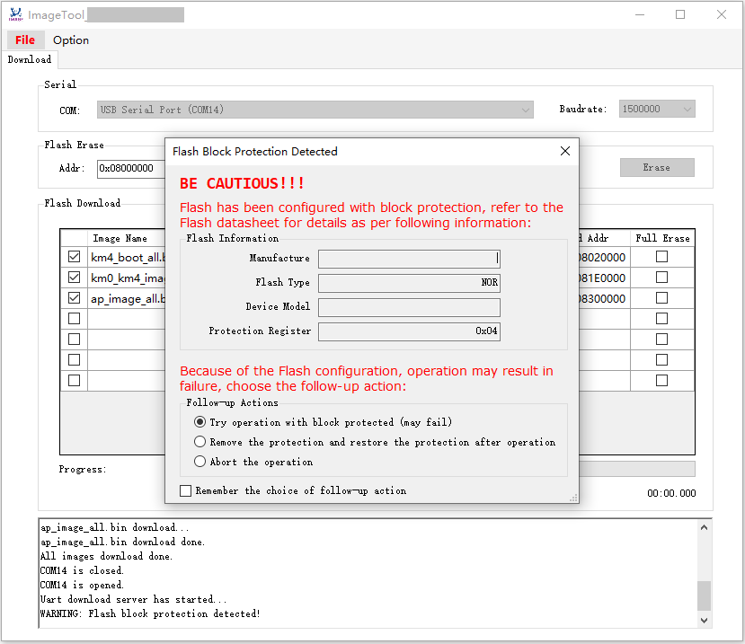Screen dimensions: 745x644
Task: Click the download progress bar
Action: coord(636,469)
